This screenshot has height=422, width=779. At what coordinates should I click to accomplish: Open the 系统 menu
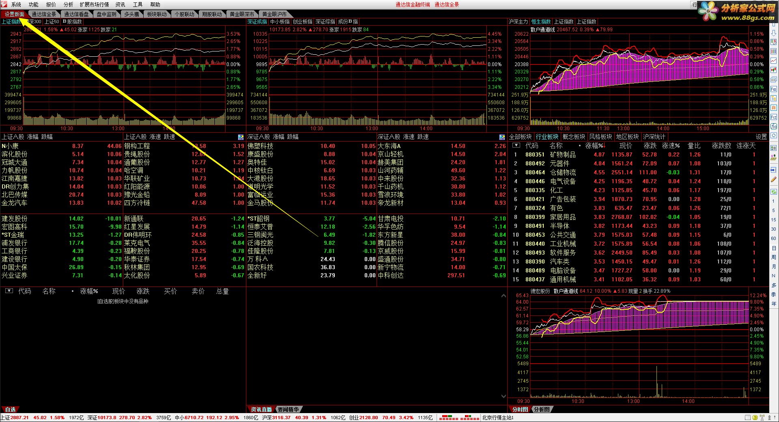coord(16,4)
